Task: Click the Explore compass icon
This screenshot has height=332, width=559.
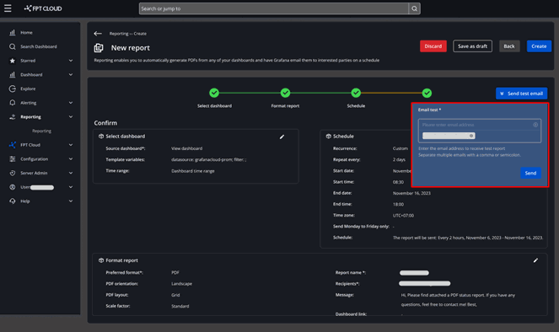Action: (x=13, y=88)
